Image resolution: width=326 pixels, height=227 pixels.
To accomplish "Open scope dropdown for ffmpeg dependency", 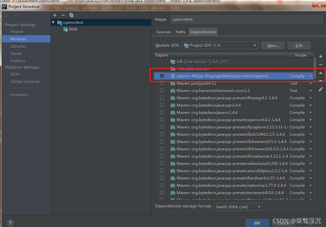I will point(310,98).
